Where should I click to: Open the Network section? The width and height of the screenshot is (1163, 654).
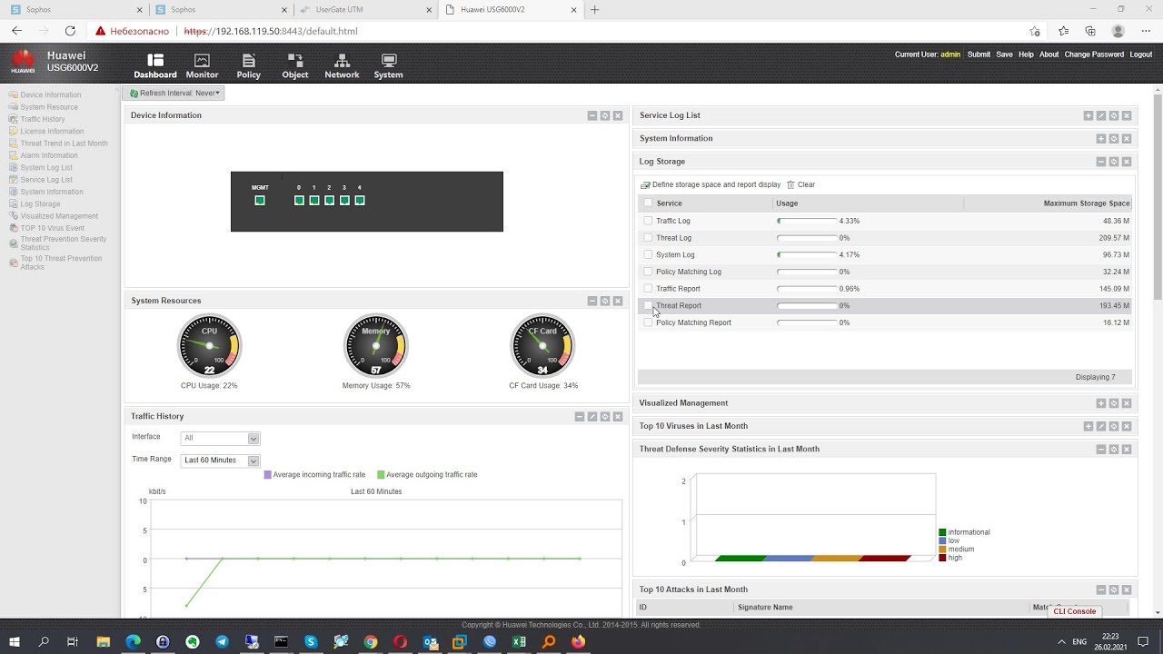[342, 66]
